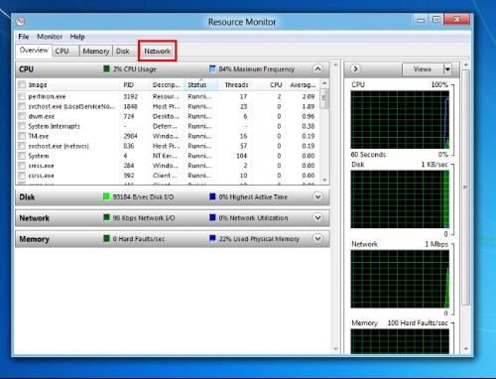Click the main pane scroll-down arrow
This screenshot has height=379, width=496.
336,348
